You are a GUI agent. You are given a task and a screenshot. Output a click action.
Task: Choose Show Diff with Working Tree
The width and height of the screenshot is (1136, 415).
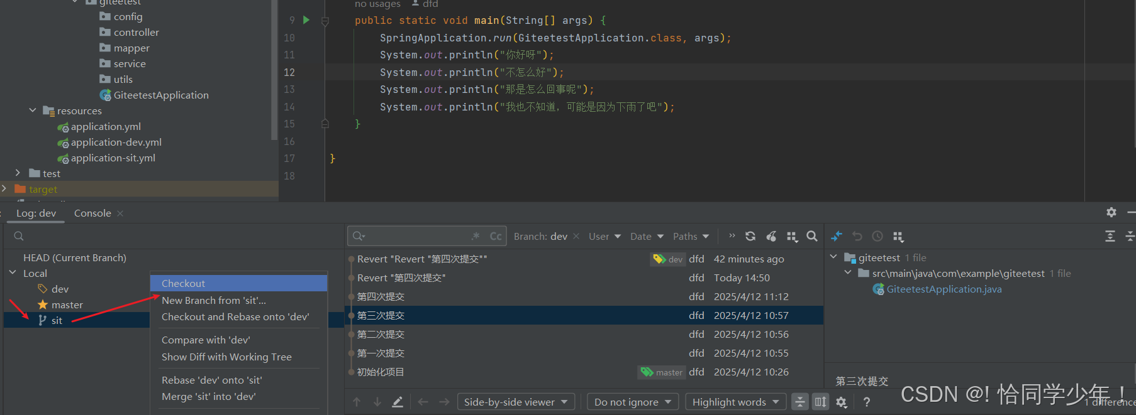click(239, 357)
